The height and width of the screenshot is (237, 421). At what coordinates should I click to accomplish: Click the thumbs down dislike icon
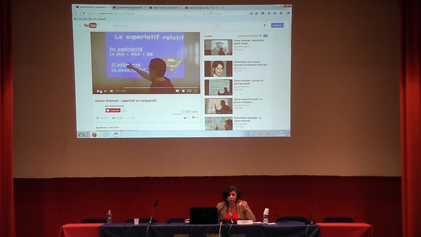(x=193, y=118)
